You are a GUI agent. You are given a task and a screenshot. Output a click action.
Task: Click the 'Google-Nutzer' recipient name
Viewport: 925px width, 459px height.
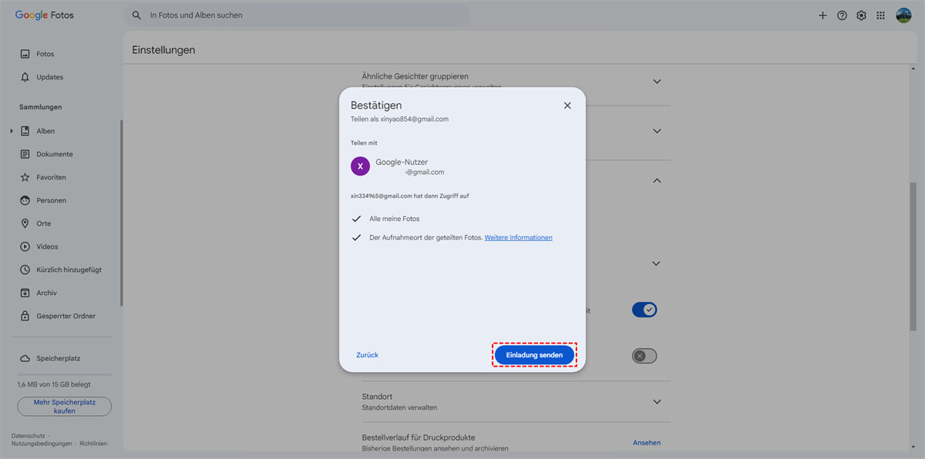tap(402, 162)
